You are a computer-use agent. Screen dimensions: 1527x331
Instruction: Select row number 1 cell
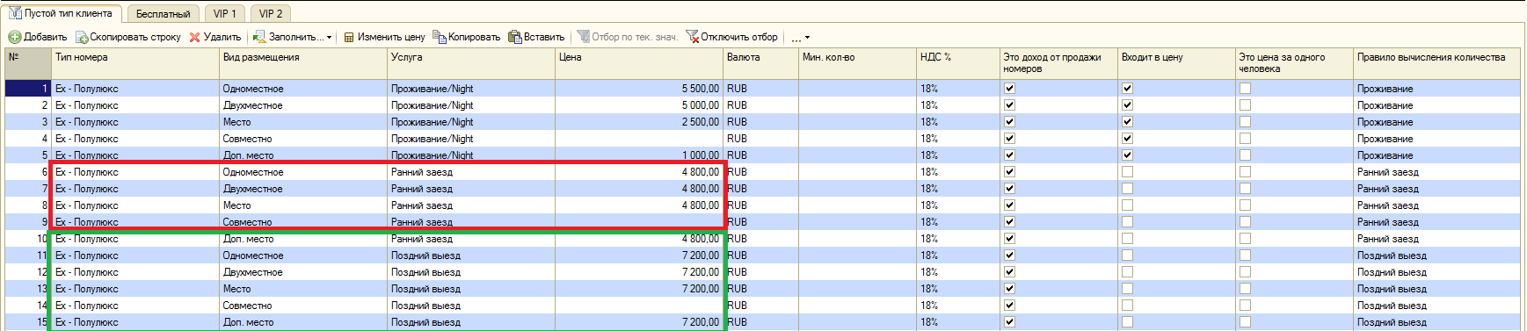pos(28,89)
